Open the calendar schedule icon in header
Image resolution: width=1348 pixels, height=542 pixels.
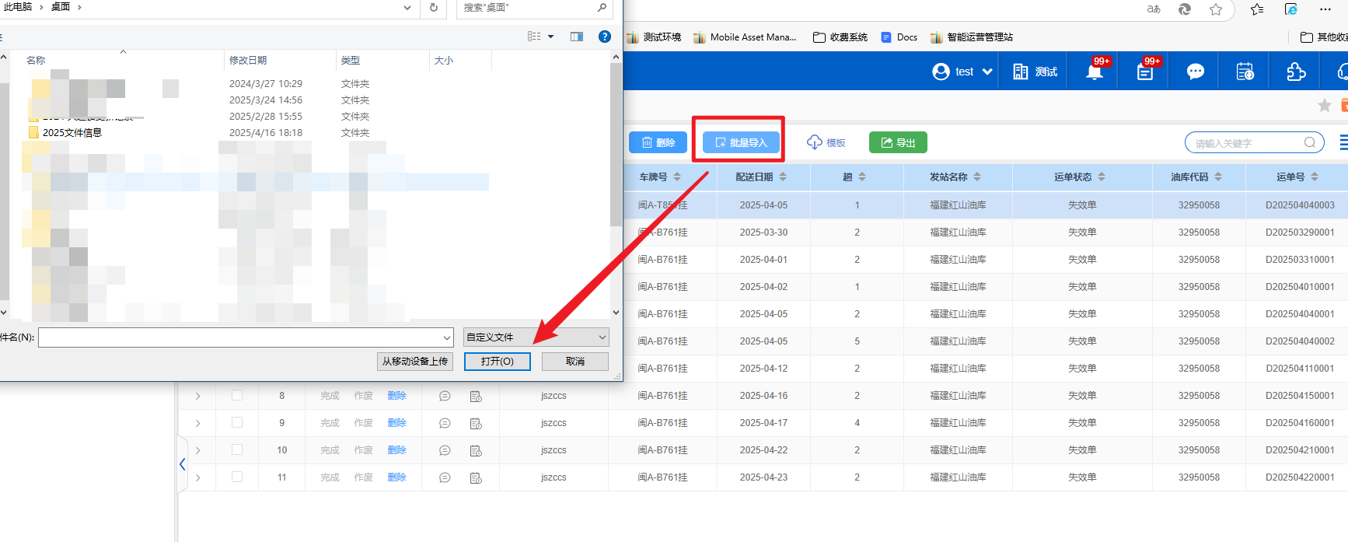click(x=1245, y=72)
